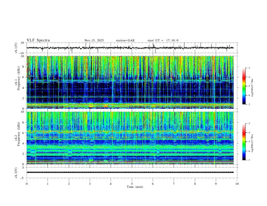The image size is (267, 206).
Task: Click the '3' minute tick label
Action: point(90,184)
